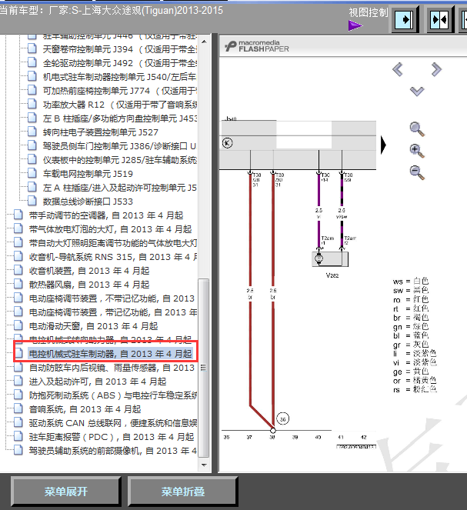467x510 pixels.
Task: Select 可加热前座椅控制单元 J774 item
Action: [120, 91]
